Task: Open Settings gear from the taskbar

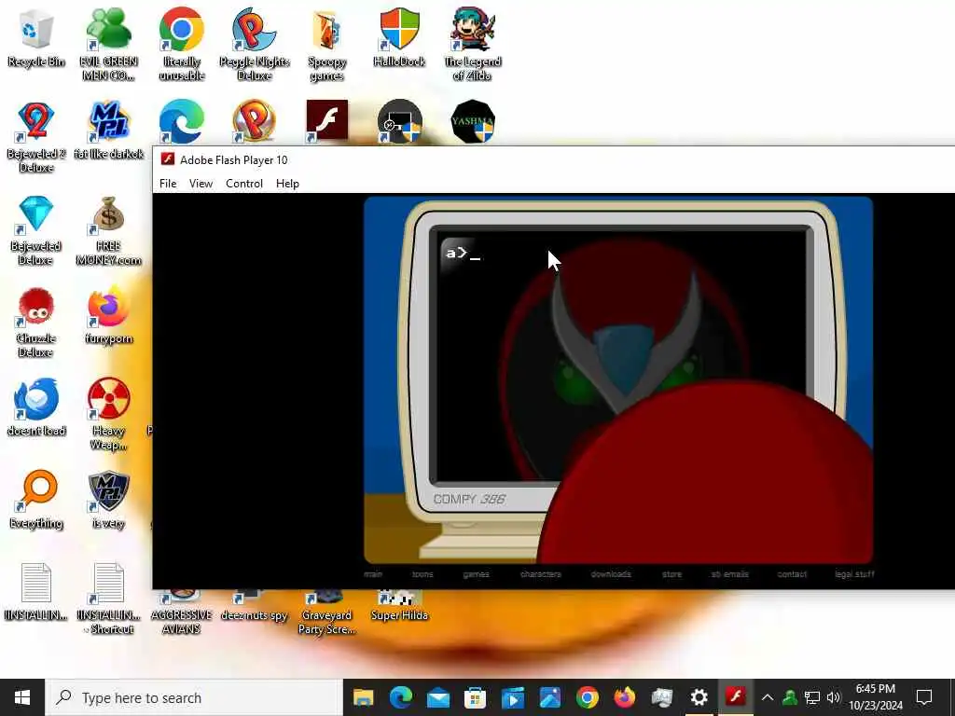Action: (699, 697)
